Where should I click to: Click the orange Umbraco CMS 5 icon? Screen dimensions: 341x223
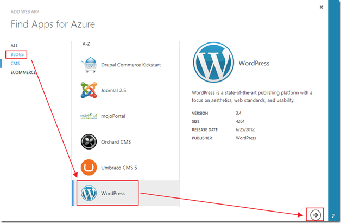tap(89, 168)
